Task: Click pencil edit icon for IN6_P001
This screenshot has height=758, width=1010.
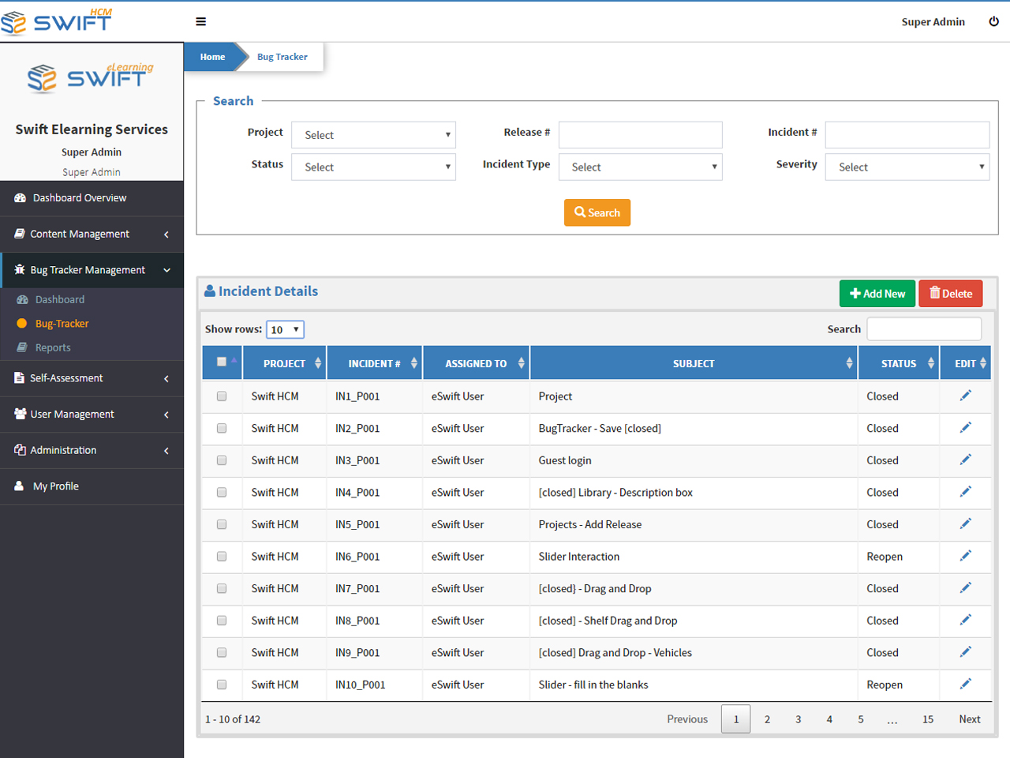Action: (965, 556)
